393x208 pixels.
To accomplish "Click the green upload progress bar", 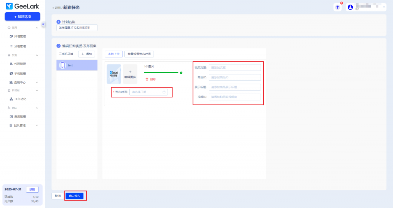I will click(161, 73).
